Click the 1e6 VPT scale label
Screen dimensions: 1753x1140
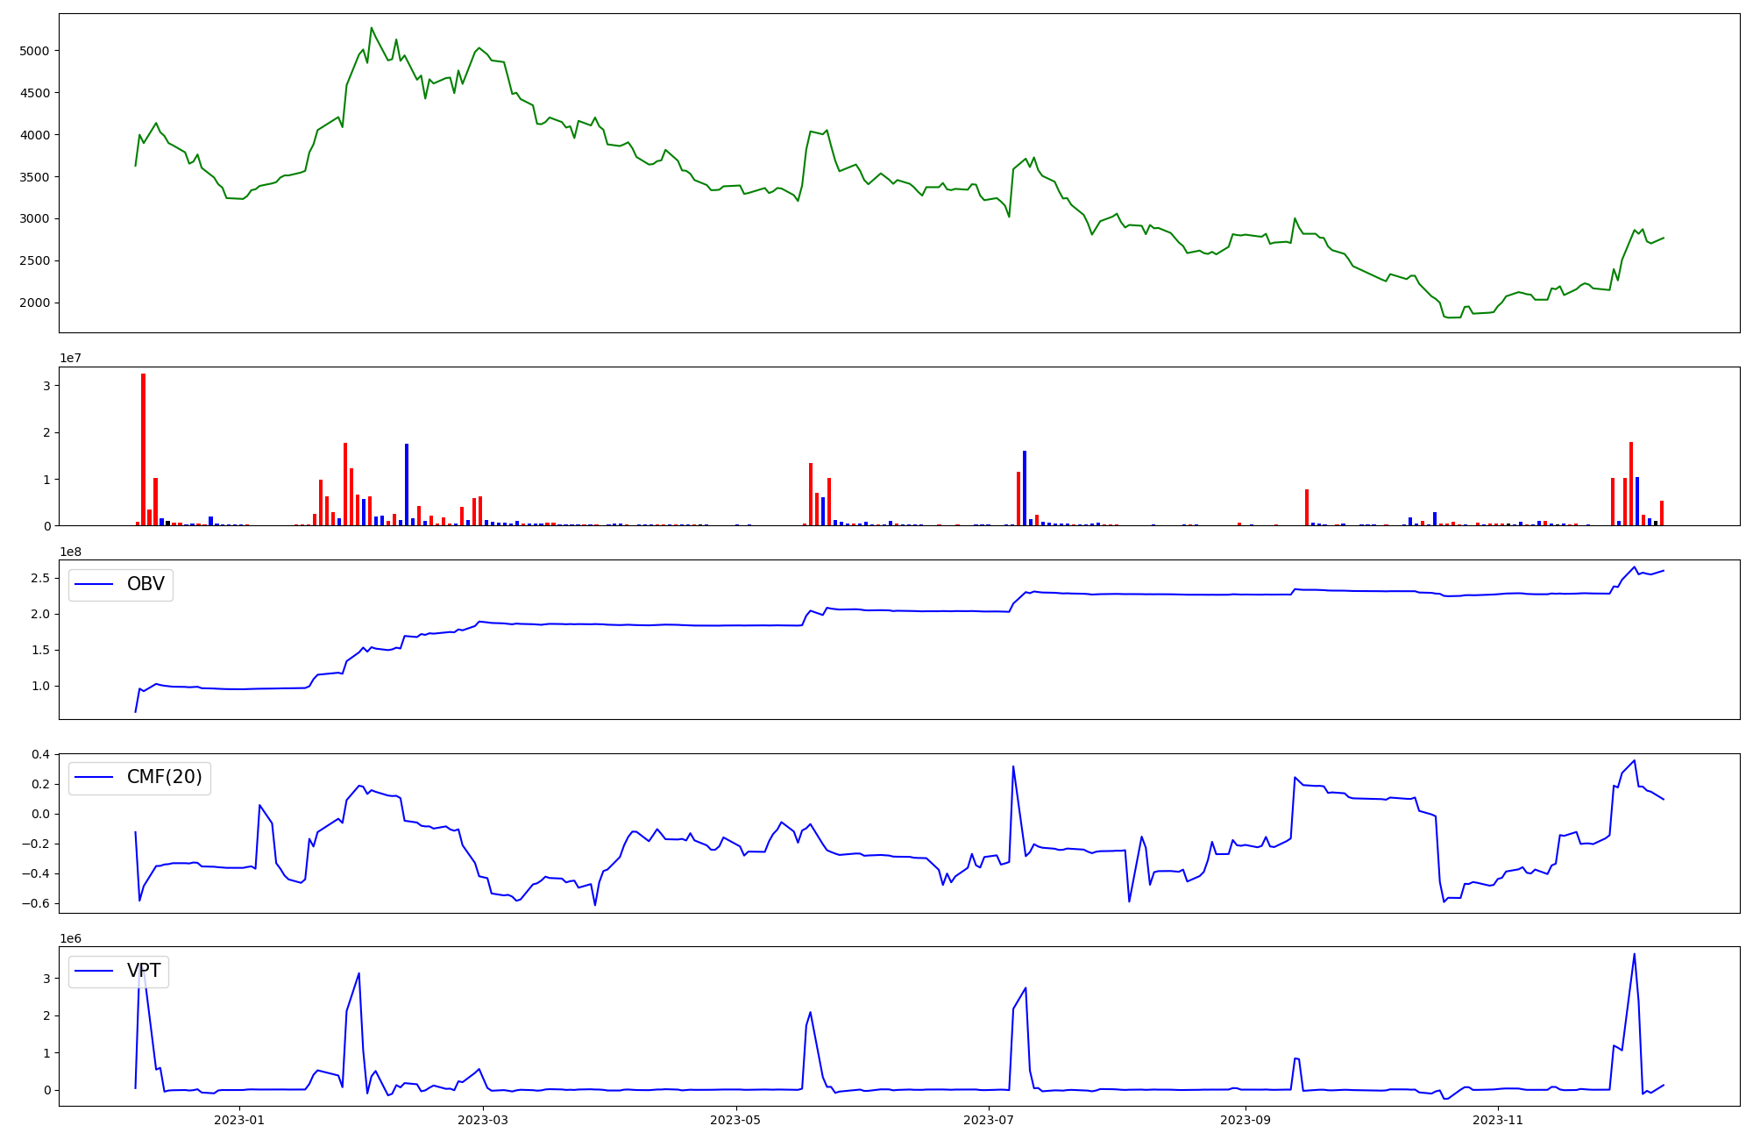[71, 938]
